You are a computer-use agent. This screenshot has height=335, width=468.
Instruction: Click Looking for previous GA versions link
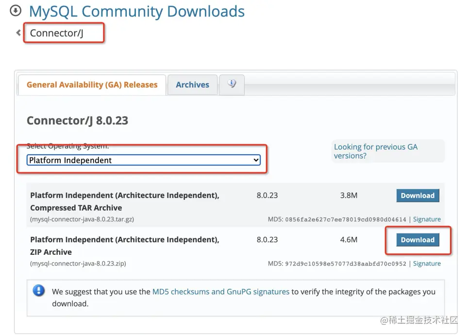coord(375,151)
